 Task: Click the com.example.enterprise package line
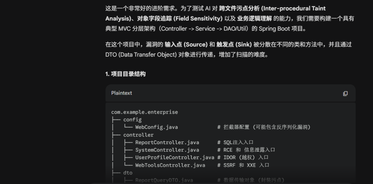[144, 112]
